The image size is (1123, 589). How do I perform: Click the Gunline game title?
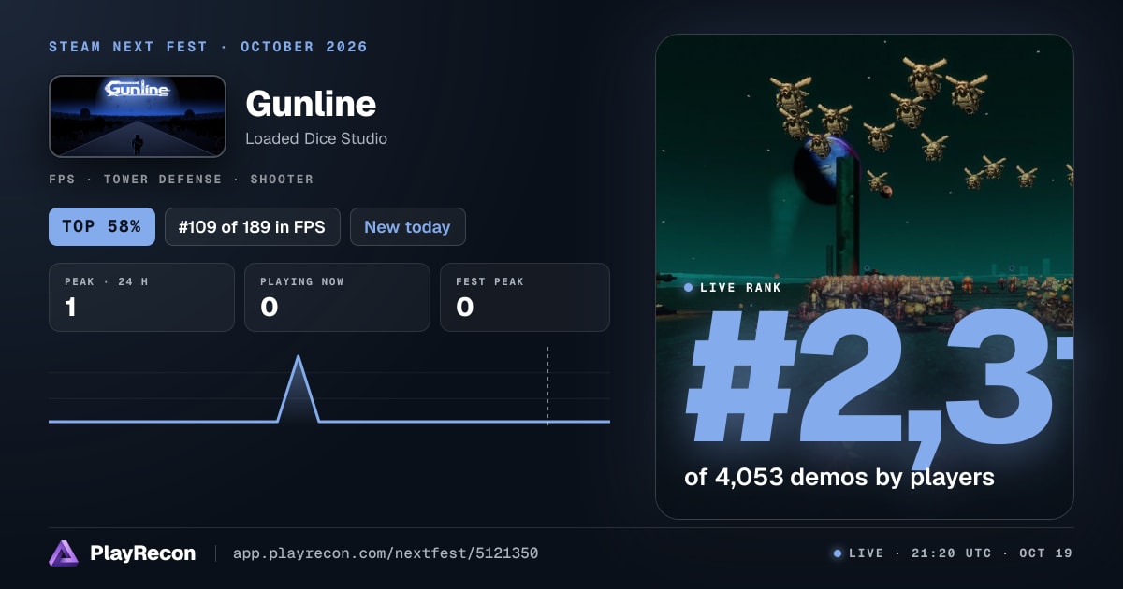click(311, 103)
